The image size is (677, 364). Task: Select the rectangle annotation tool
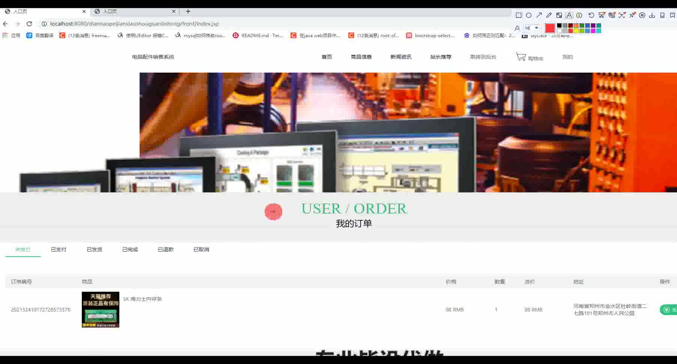coord(519,15)
